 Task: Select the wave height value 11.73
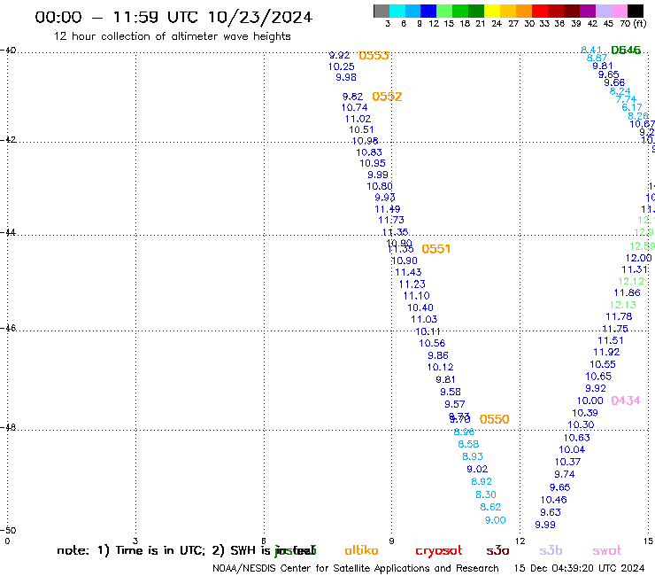point(391,220)
